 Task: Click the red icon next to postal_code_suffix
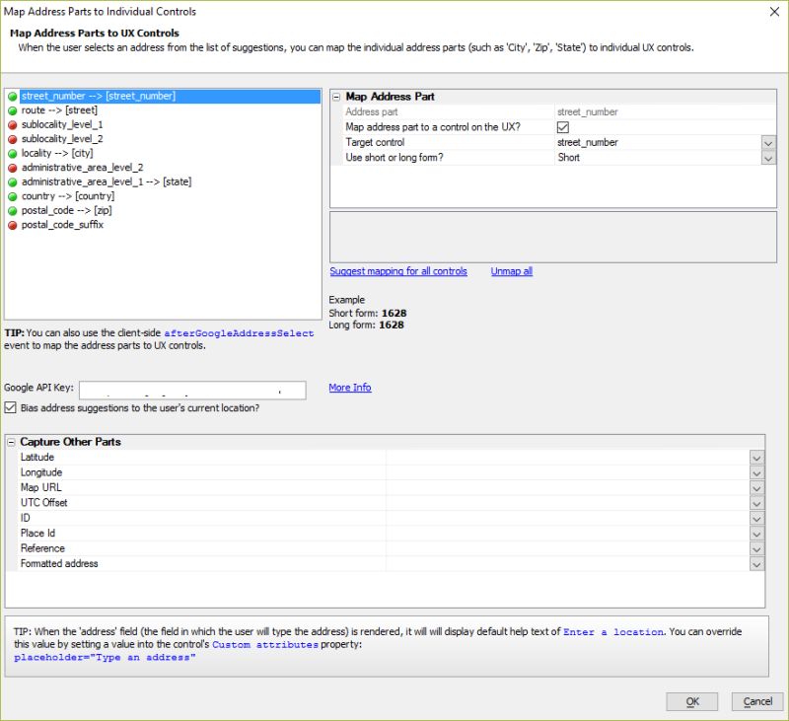click(x=13, y=224)
